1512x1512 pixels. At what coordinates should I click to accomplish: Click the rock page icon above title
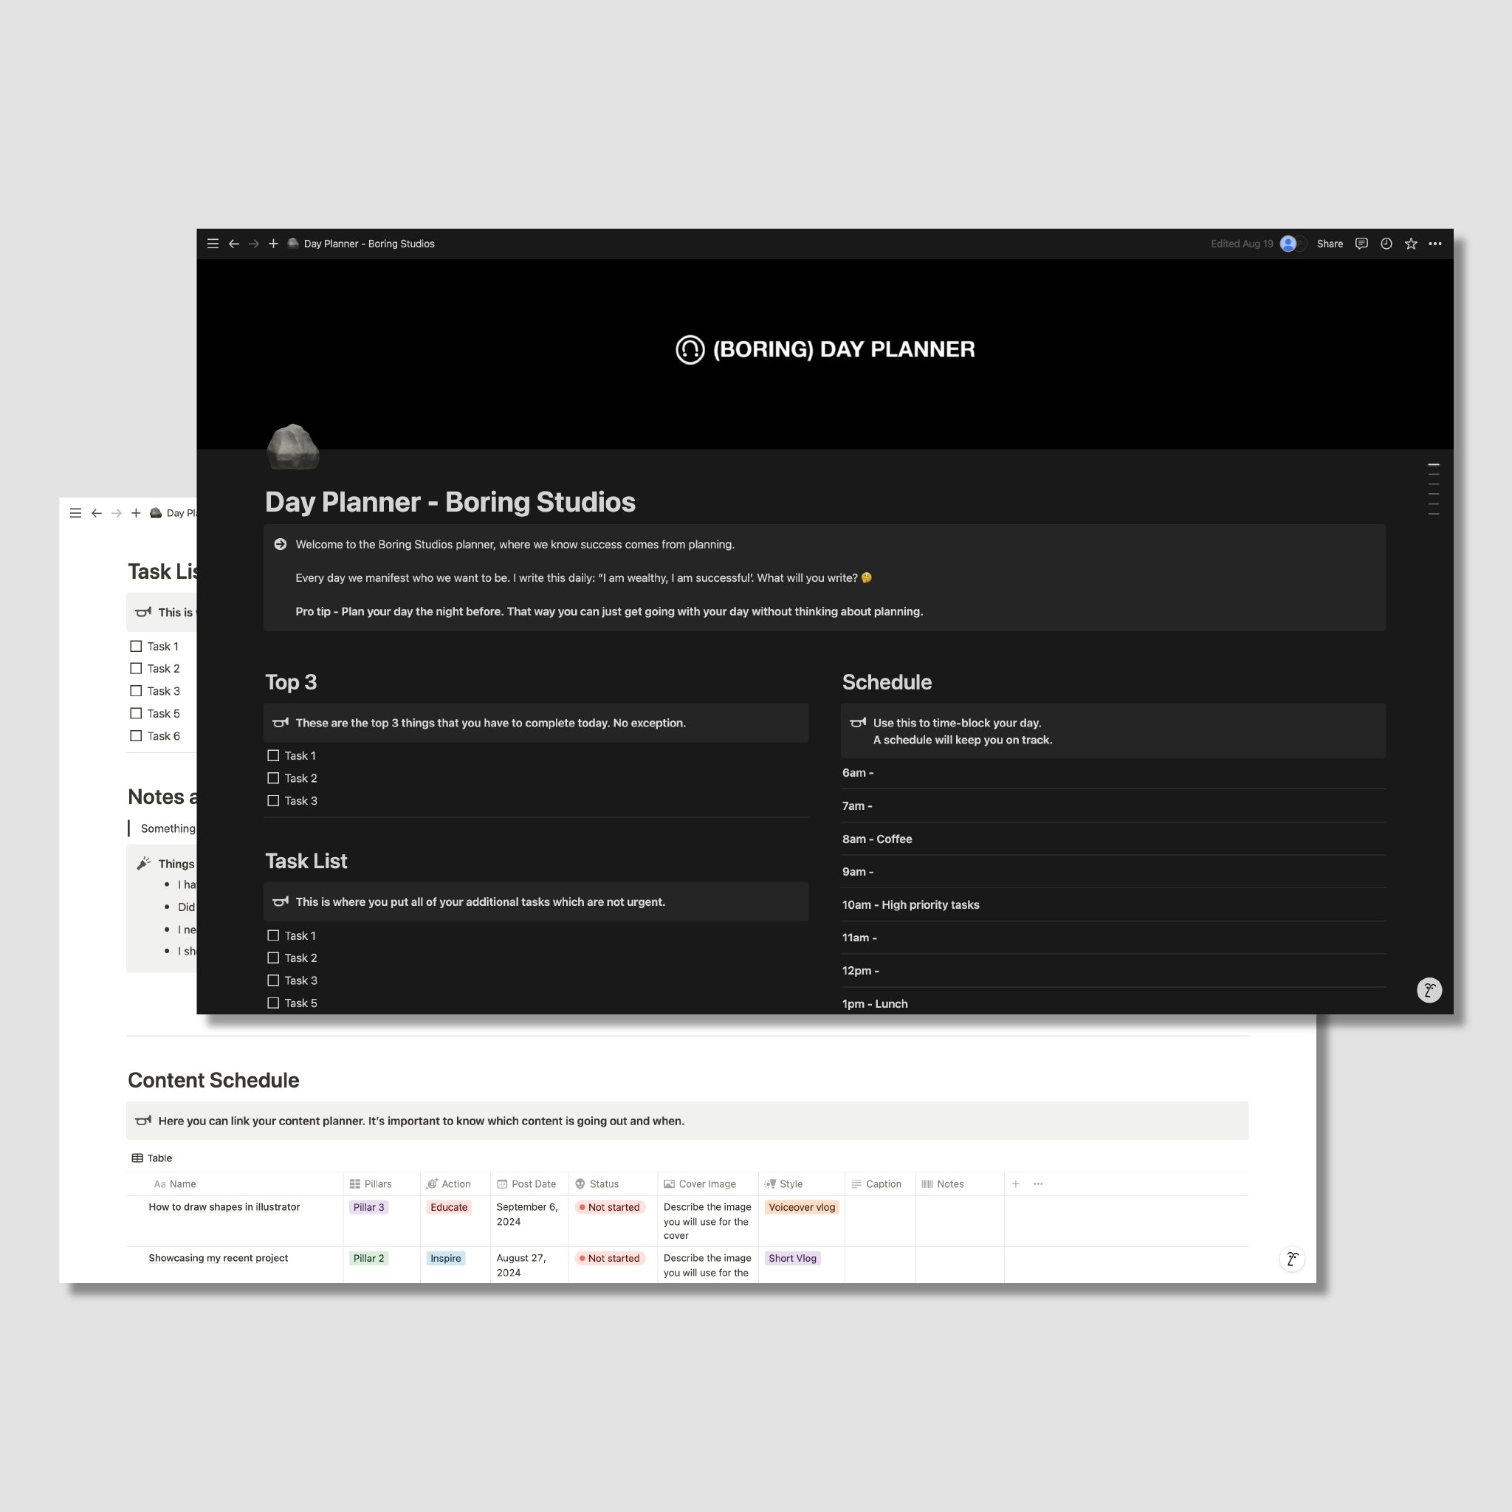point(292,447)
